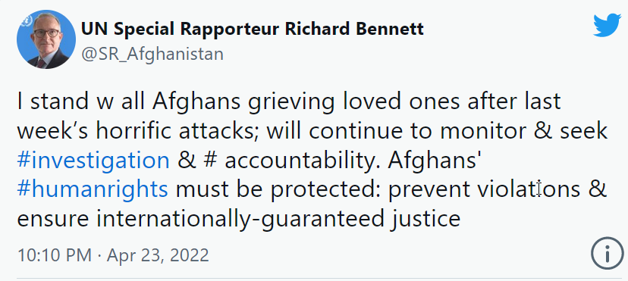Click the Apr 23, 2022 date

tap(158, 255)
